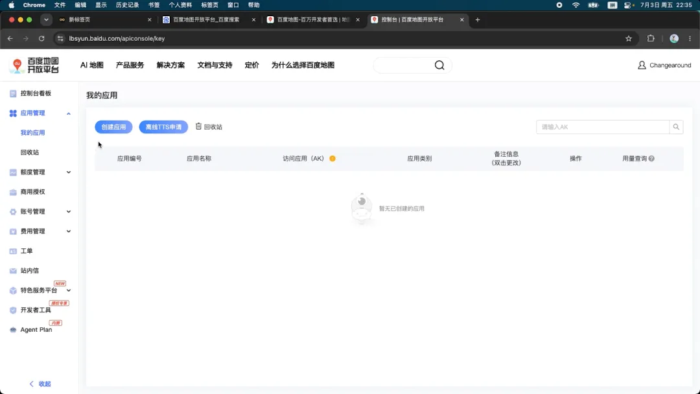This screenshot has height=394, width=700.
Task: Expand the 账号管理 section chevron
Action: coord(68,211)
